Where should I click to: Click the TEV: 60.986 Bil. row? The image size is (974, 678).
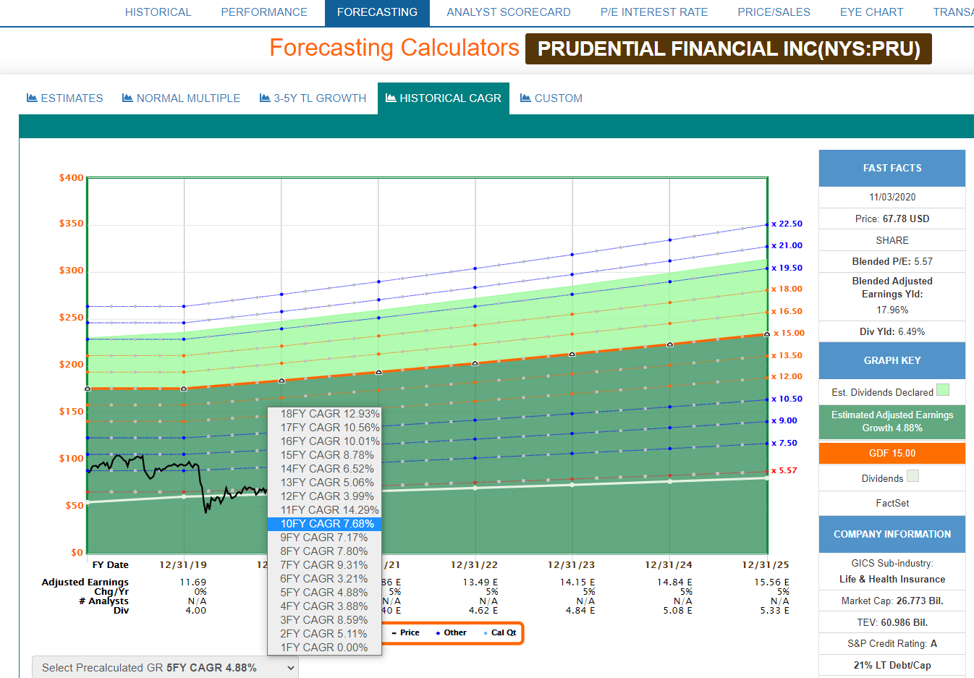click(x=892, y=622)
